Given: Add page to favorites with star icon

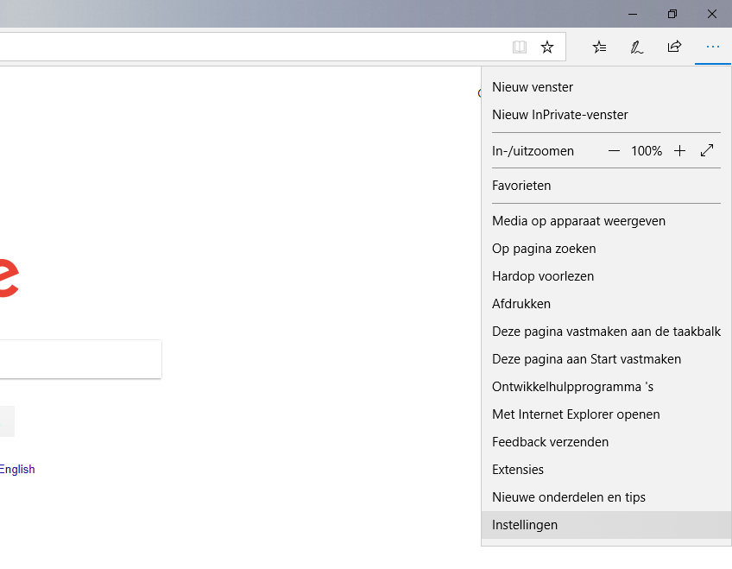Looking at the screenshot, I should tap(547, 47).
